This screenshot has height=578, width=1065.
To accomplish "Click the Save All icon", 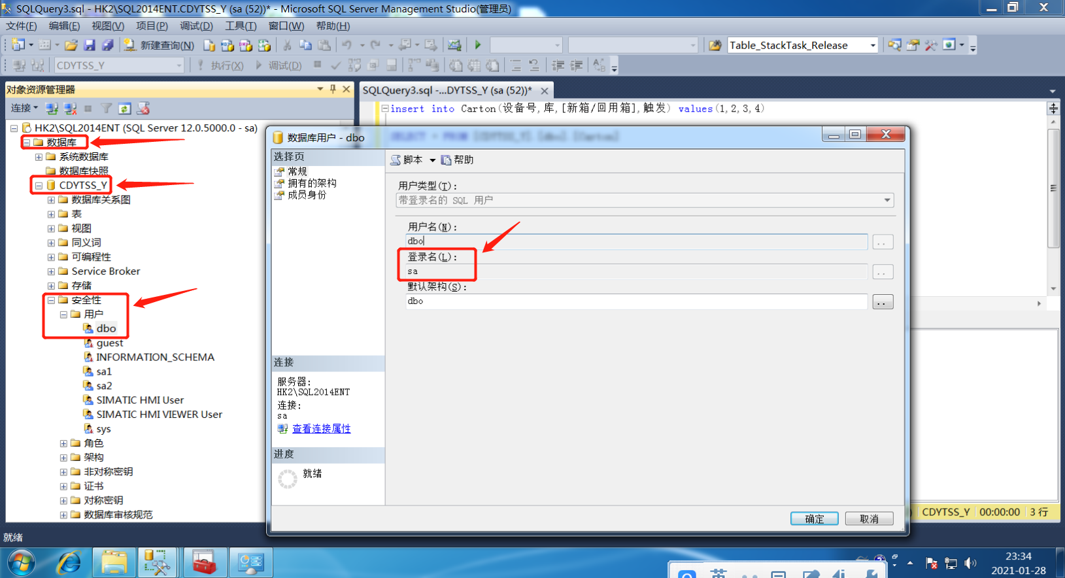I will pos(108,45).
